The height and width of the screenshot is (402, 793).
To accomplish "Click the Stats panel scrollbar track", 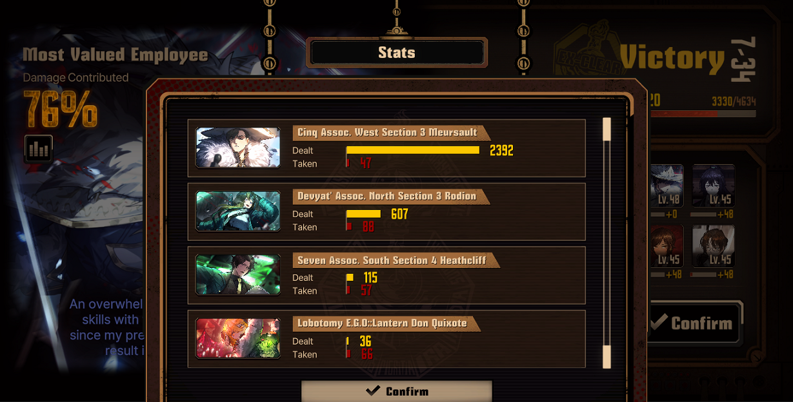I will [x=607, y=243].
